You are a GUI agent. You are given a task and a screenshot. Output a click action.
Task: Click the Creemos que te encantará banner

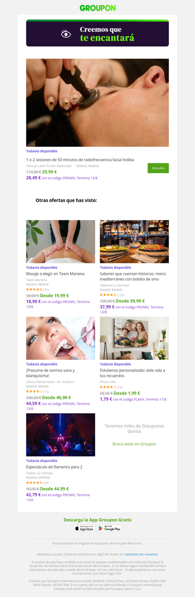[x=97, y=33]
